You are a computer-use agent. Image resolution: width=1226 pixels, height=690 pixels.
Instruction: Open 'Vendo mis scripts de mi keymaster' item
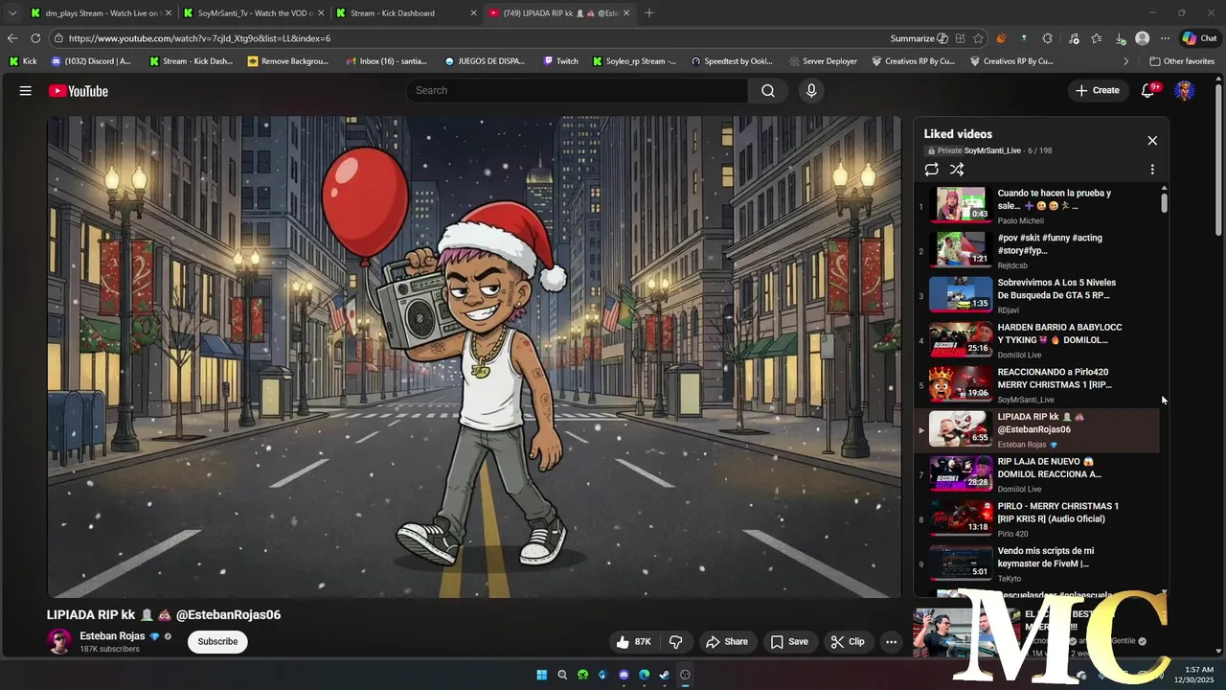[1037, 564]
